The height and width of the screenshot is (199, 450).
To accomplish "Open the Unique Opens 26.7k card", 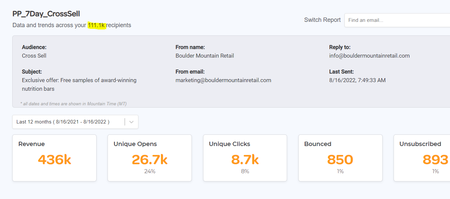I will click(150, 158).
